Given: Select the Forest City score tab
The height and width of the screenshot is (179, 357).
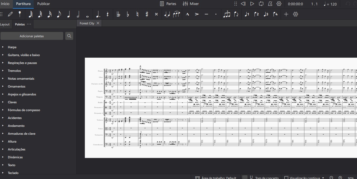Looking at the screenshot, I should tap(87, 23).
